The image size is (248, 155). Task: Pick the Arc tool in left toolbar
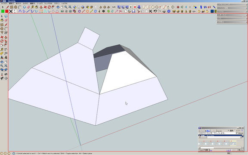pos(6,29)
